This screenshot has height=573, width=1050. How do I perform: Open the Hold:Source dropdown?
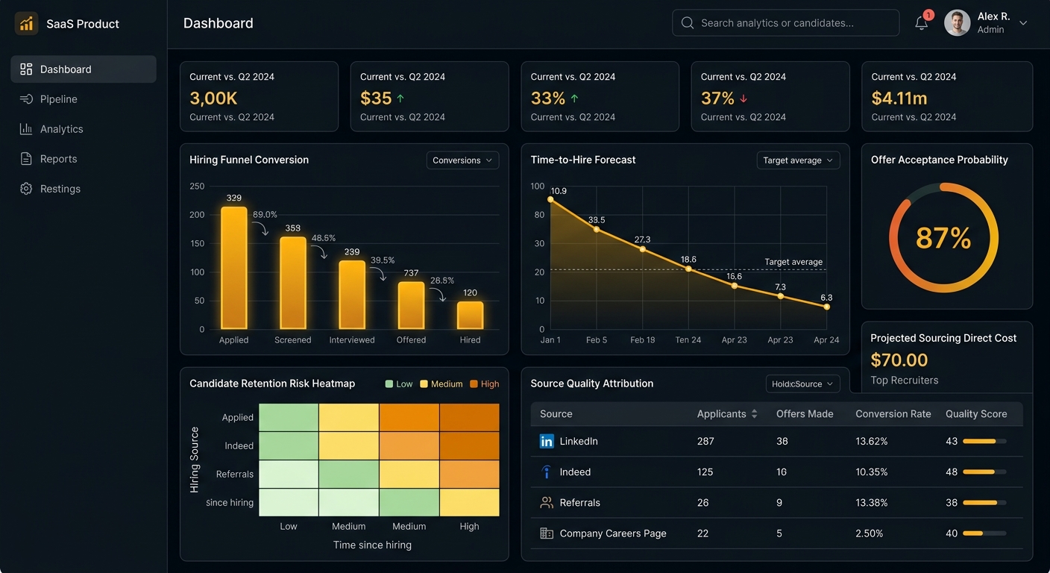(x=802, y=384)
